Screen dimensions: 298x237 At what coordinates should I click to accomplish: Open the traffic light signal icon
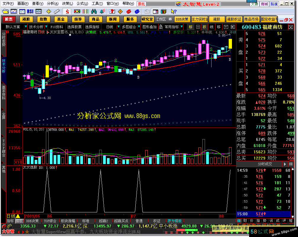pyautogui.click(x=77, y=12)
